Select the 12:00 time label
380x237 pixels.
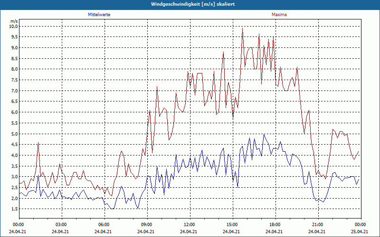pyautogui.click(x=190, y=225)
